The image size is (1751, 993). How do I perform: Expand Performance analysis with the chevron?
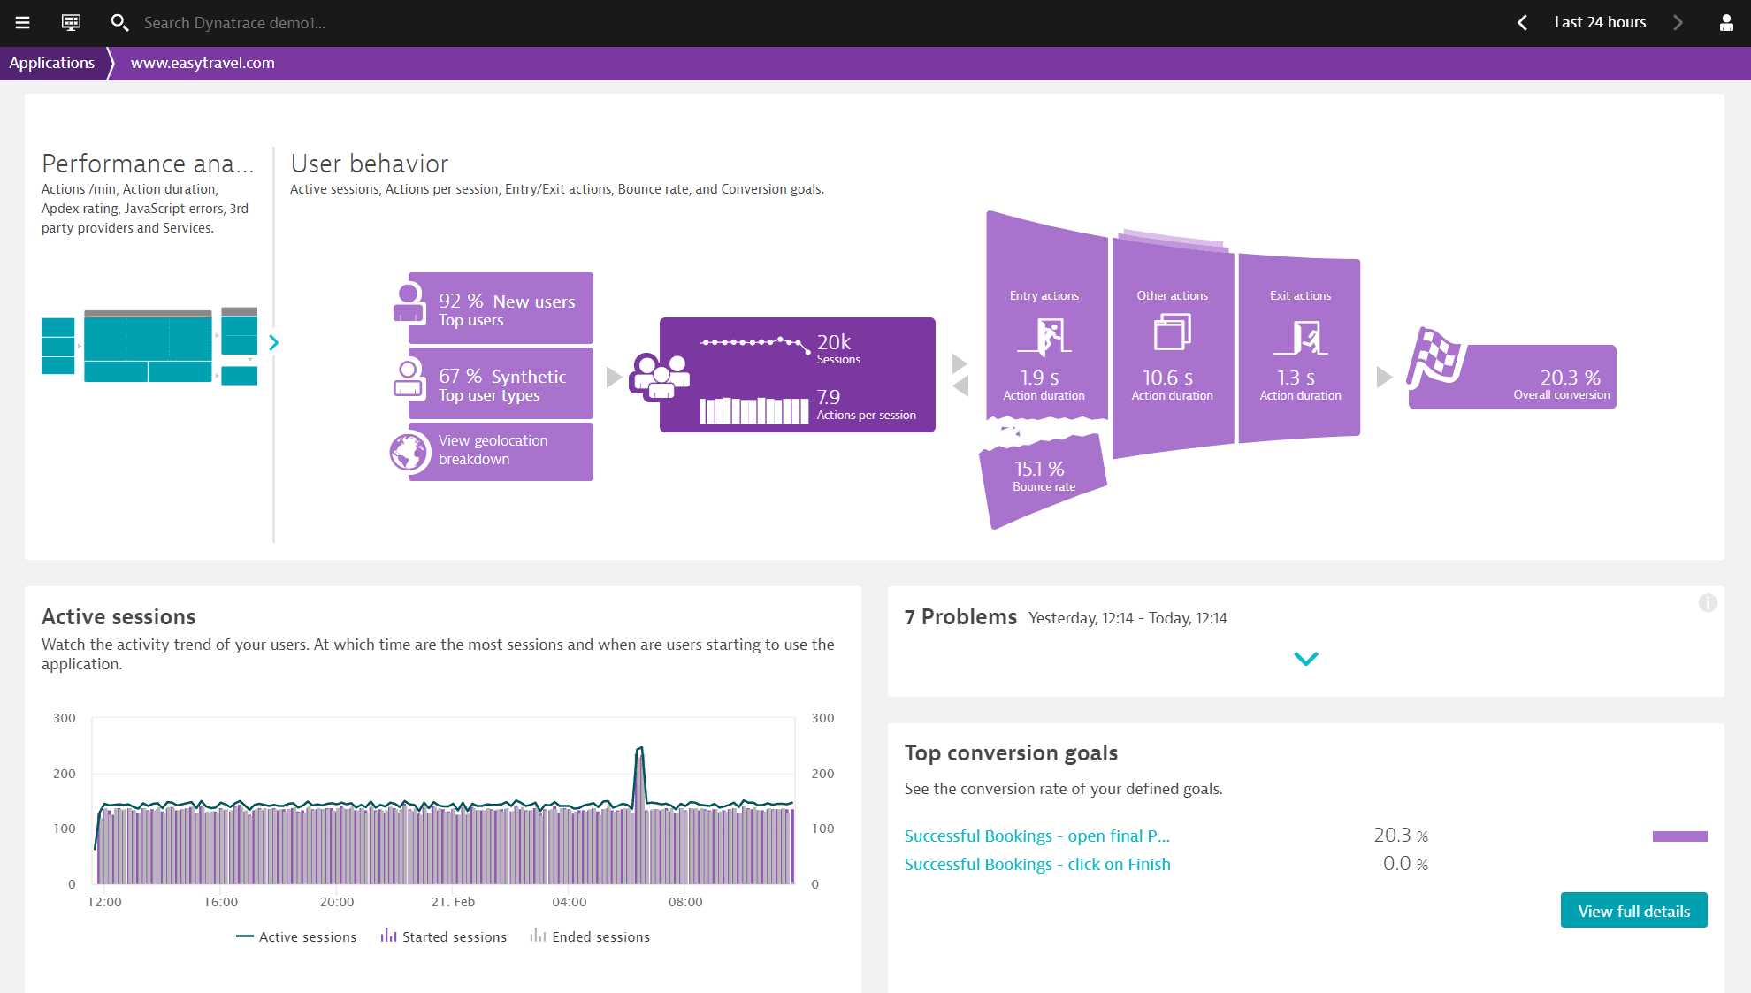[274, 342]
